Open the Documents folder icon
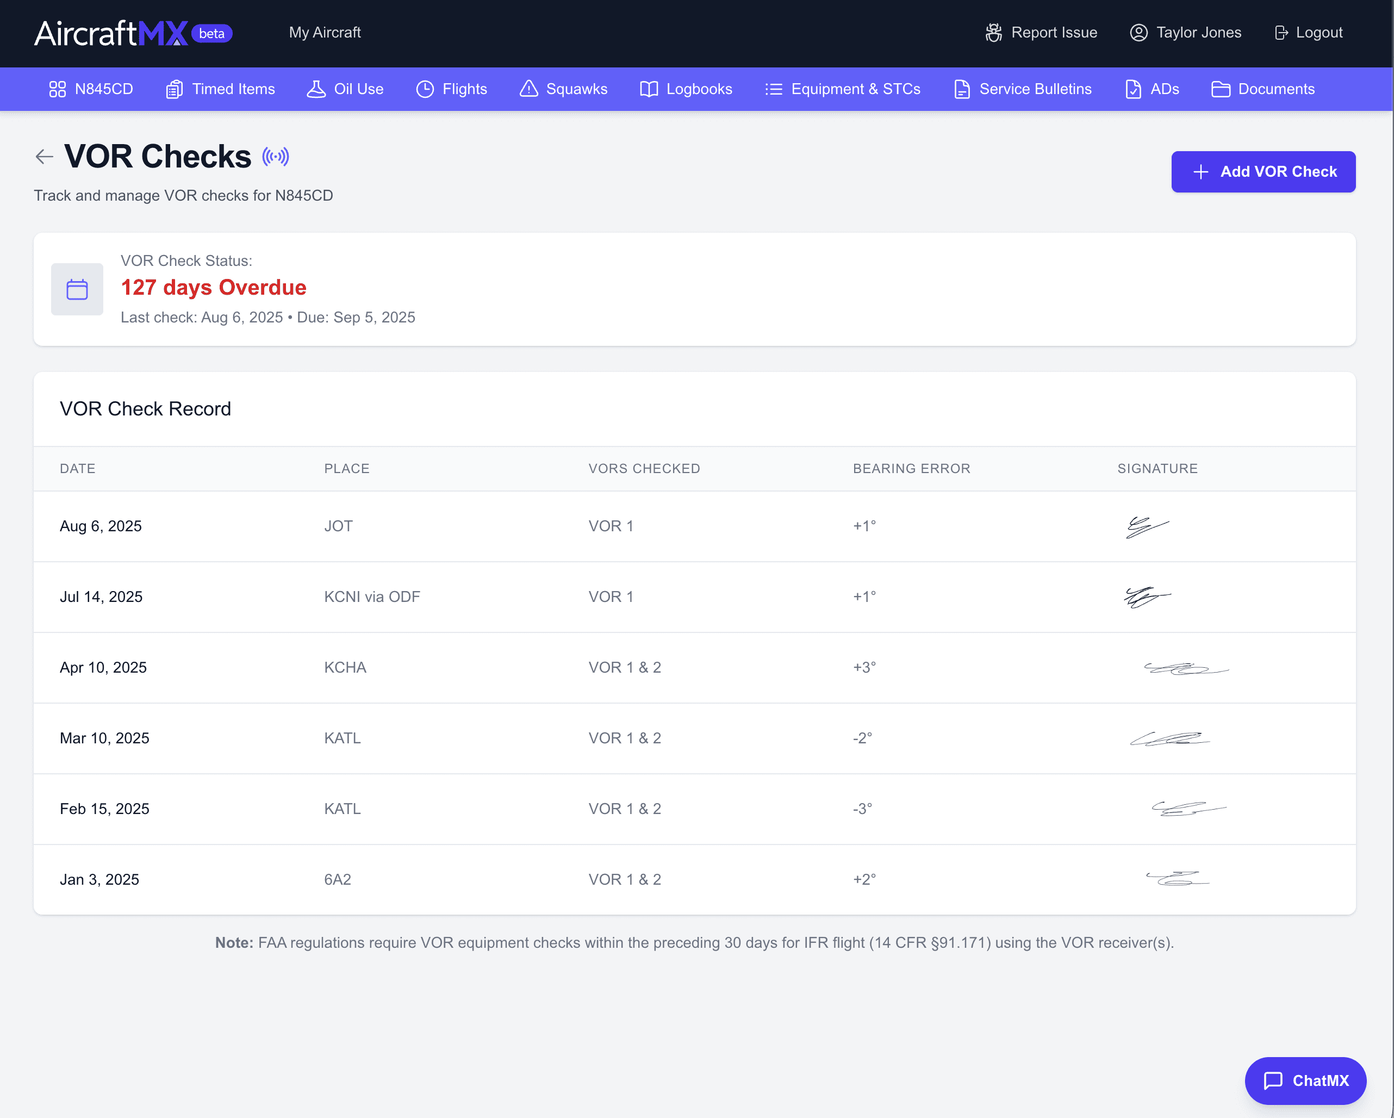Screen dimensions: 1394x1118 pyautogui.click(x=1221, y=89)
